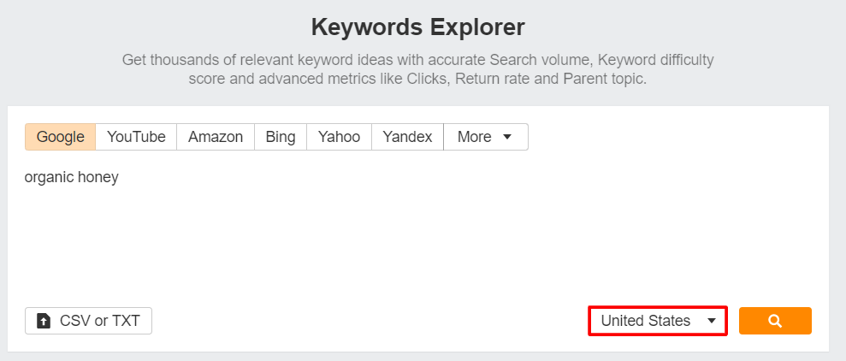Screen dimensions: 846x361
Task: Click the 'United States' label text
Action: [645, 321]
